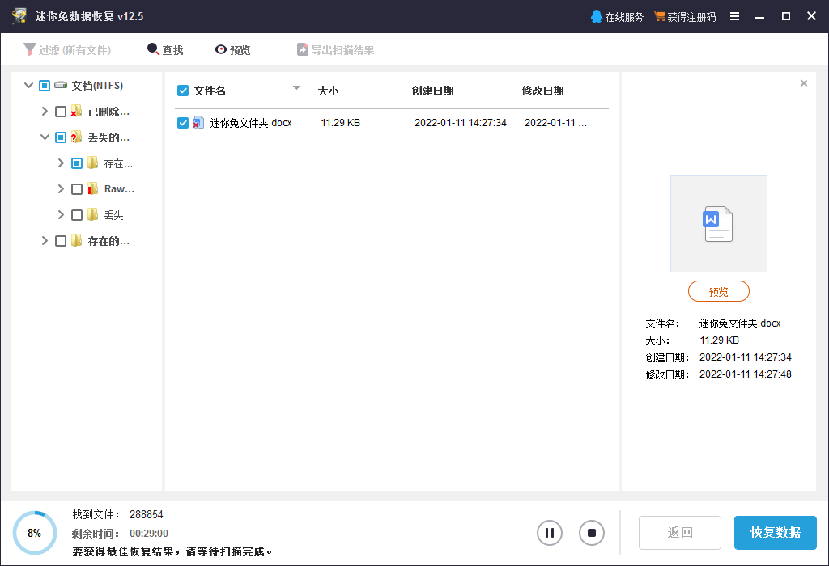Click the 获得注册码 link text

pyautogui.click(x=691, y=17)
